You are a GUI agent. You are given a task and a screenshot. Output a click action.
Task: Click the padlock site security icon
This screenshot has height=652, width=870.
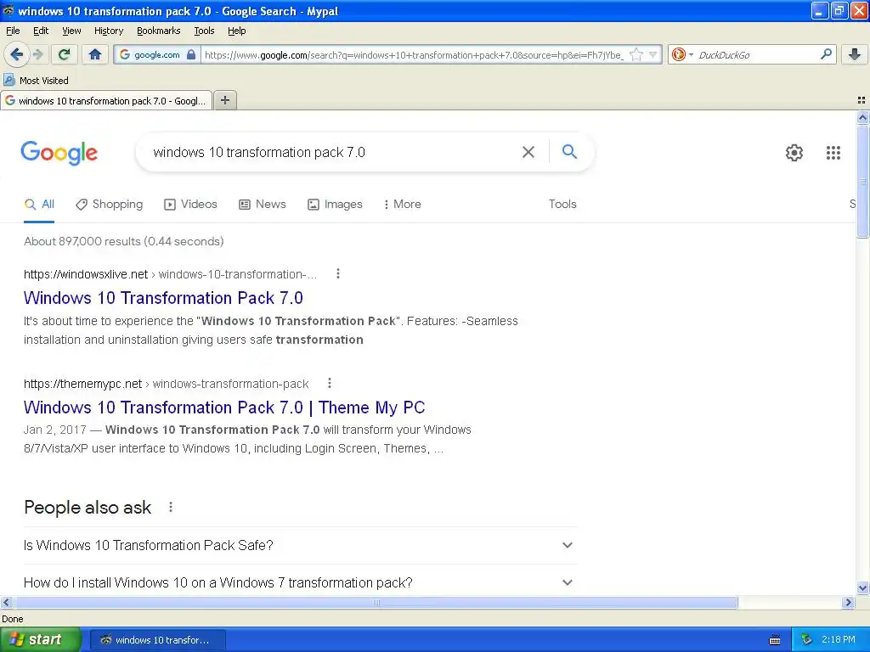(191, 54)
